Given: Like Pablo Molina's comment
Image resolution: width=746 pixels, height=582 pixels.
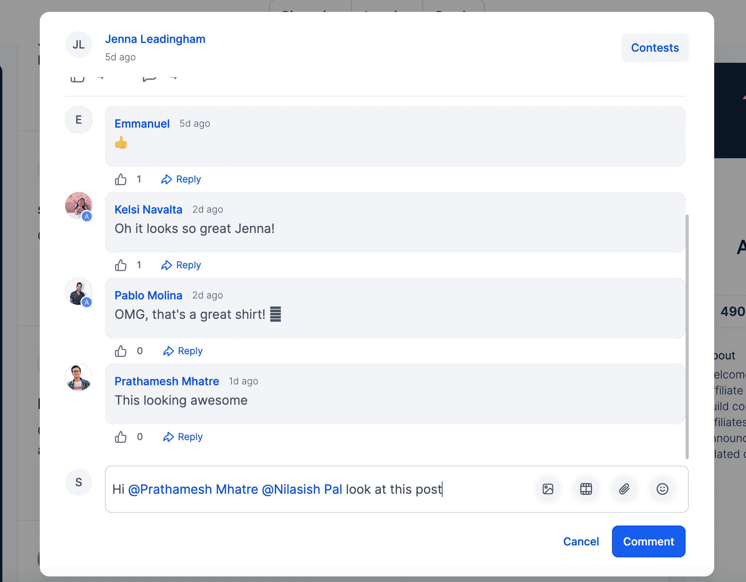Looking at the screenshot, I should (x=120, y=351).
